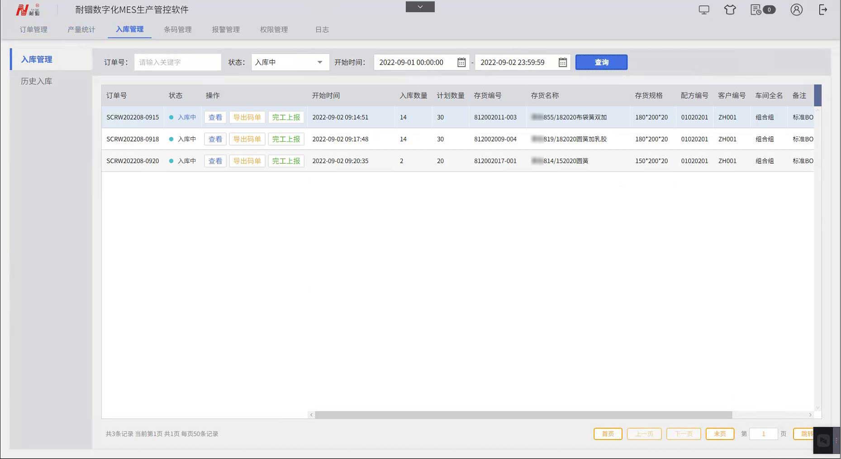The height and width of the screenshot is (459, 841).
Task: Click the horizontal scrollbar right arrow
Action: point(810,415)
